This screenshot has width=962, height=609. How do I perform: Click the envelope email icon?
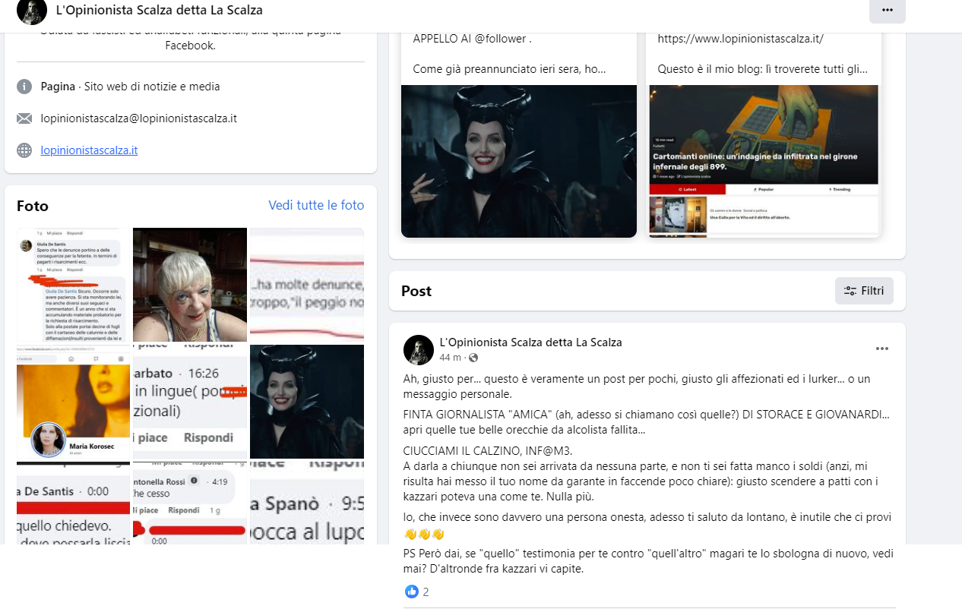[x=24, y=118]
